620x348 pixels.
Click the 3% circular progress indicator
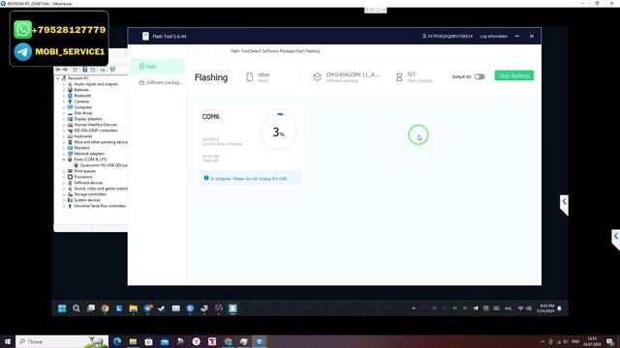278,131
